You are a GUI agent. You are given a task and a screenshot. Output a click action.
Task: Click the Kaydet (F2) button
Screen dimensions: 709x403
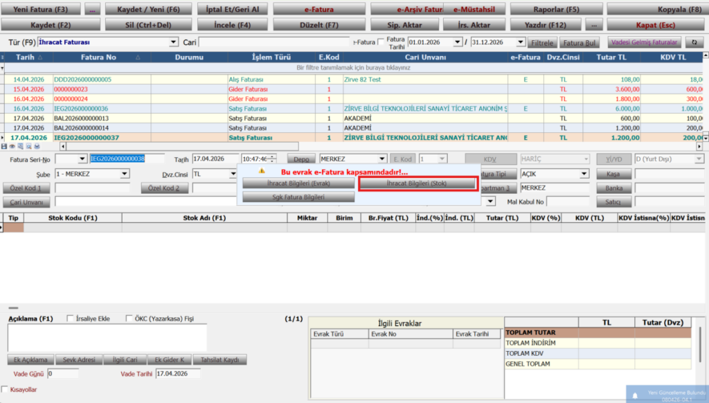click(51, 25)
